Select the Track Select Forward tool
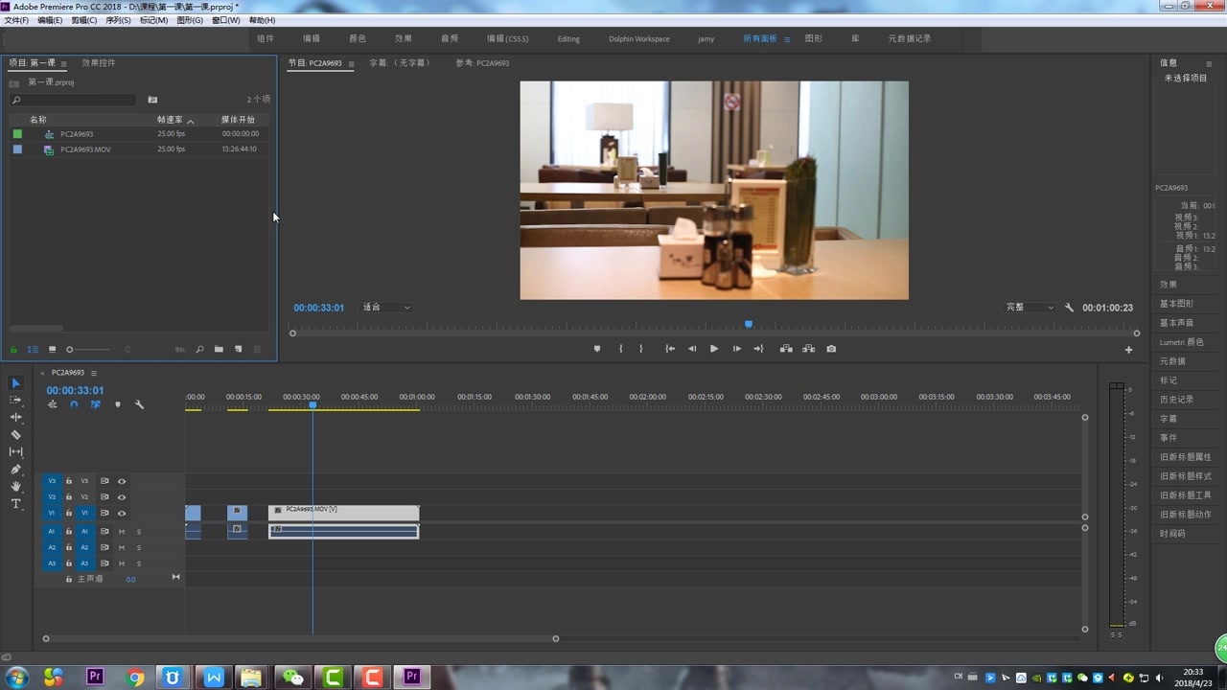 pyautogui.click(x=15, y=401)
